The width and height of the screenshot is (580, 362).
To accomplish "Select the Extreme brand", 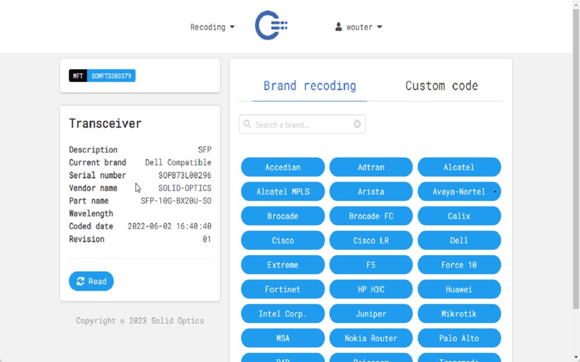I will click(x=283, y=265).
